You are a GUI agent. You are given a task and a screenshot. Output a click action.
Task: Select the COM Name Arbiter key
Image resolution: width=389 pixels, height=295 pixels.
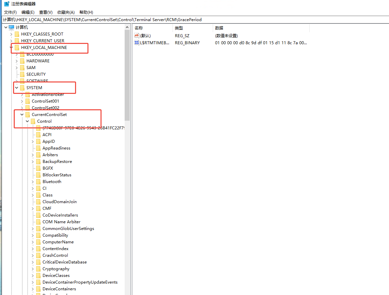click(62, 222)
